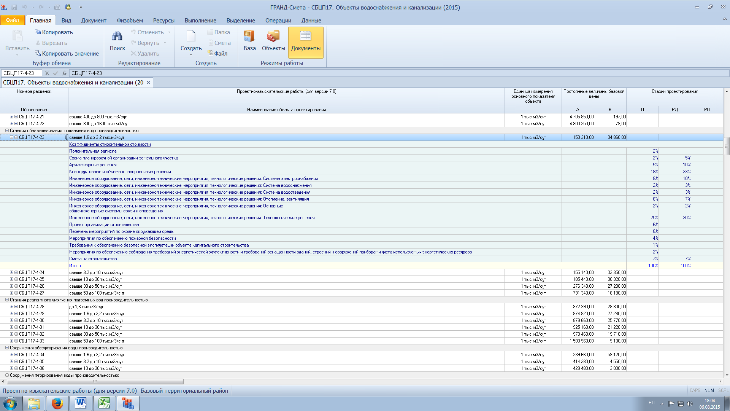Viewport: 730px width, 411px height.
Task: Open the Физобъем ribbon tab
Action: 130,21
